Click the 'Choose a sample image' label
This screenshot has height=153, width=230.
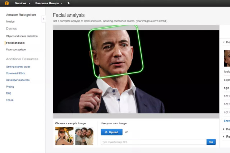click(x=70, y=124)
